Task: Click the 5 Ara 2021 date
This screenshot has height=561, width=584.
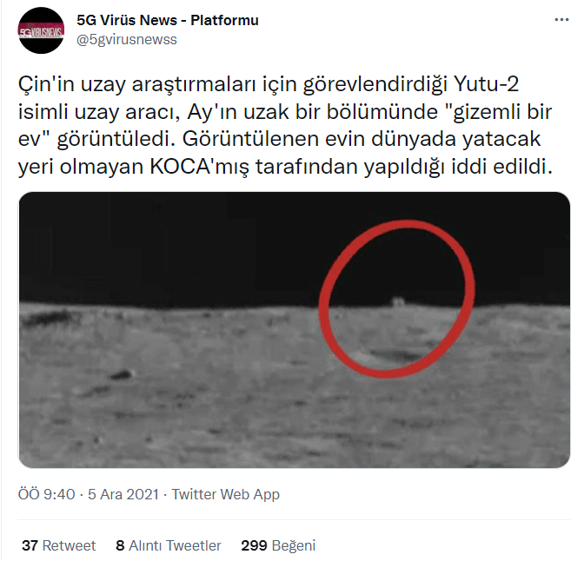Action: (123, 494)
